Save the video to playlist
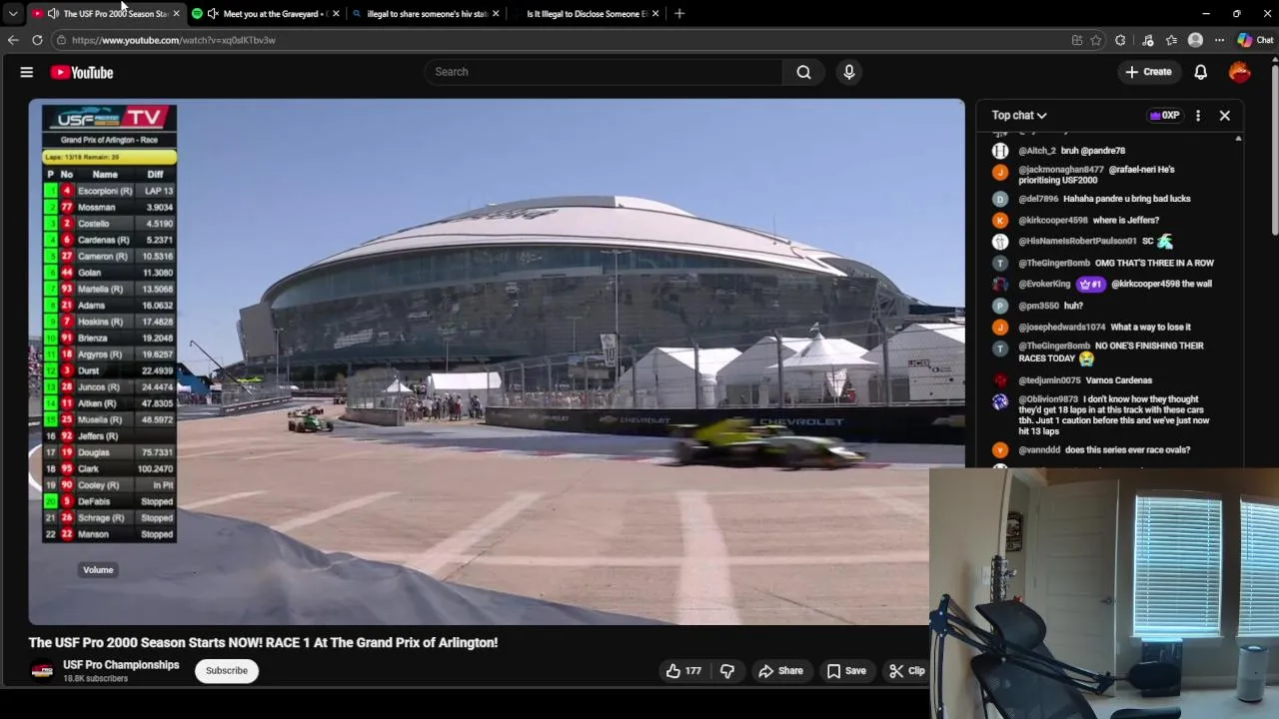 [x=846, y=671]
